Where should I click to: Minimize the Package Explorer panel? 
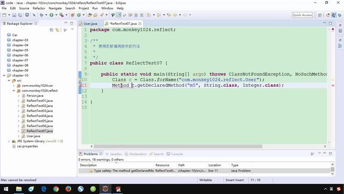(66, 23)
